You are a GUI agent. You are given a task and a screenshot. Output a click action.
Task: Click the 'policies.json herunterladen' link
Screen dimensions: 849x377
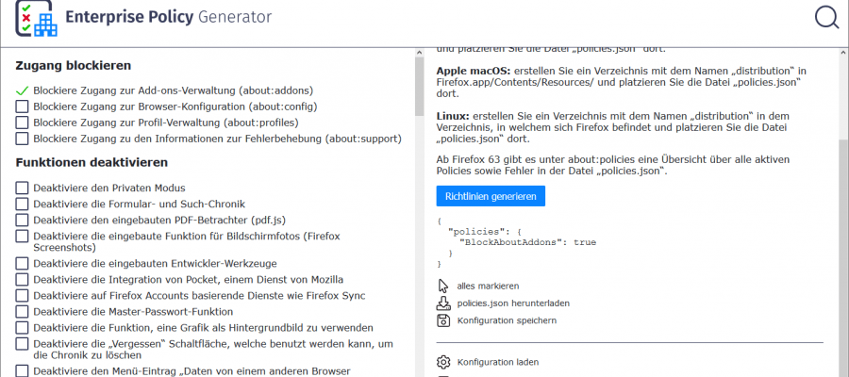pos(512,303)
